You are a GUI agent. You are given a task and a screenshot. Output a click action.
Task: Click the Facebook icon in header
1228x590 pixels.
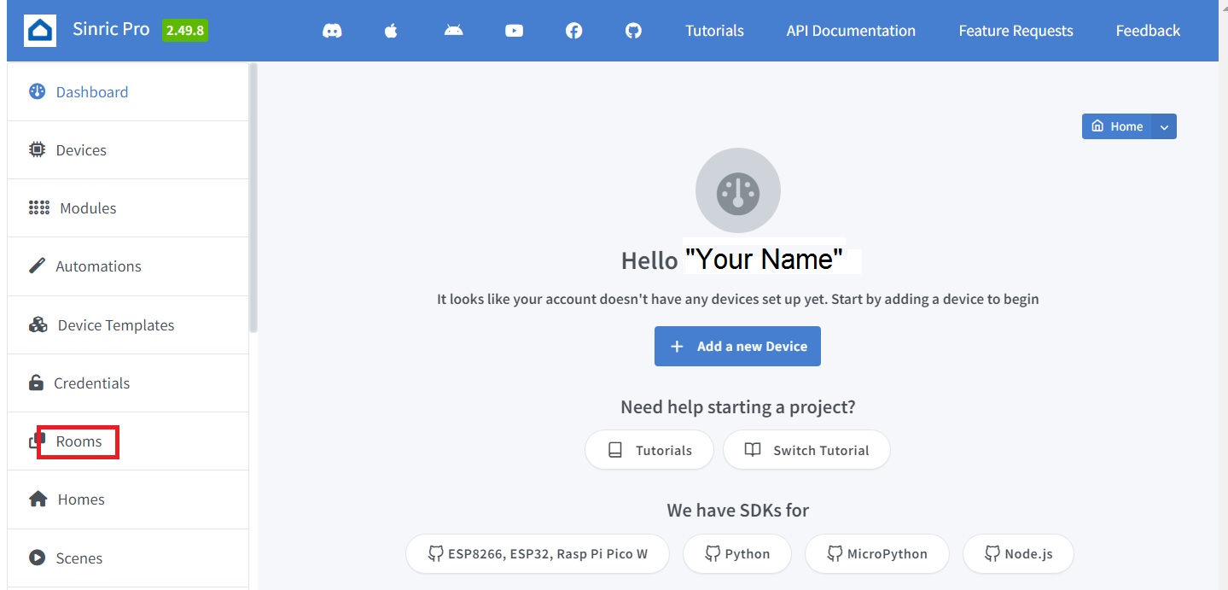573,31
